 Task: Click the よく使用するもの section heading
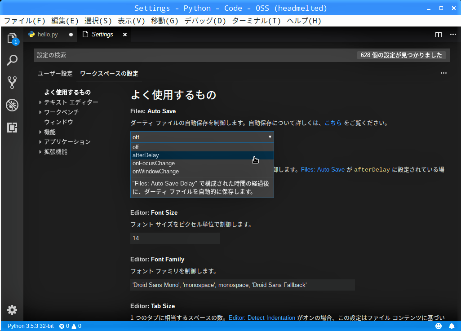click(173, 95)
